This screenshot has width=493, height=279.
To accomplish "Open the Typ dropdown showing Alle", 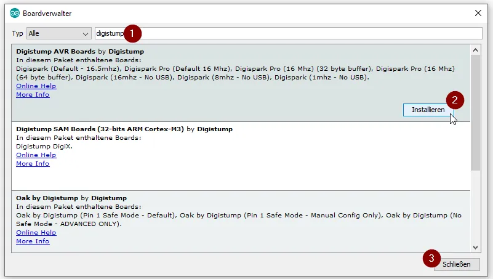I will (58, 33).
